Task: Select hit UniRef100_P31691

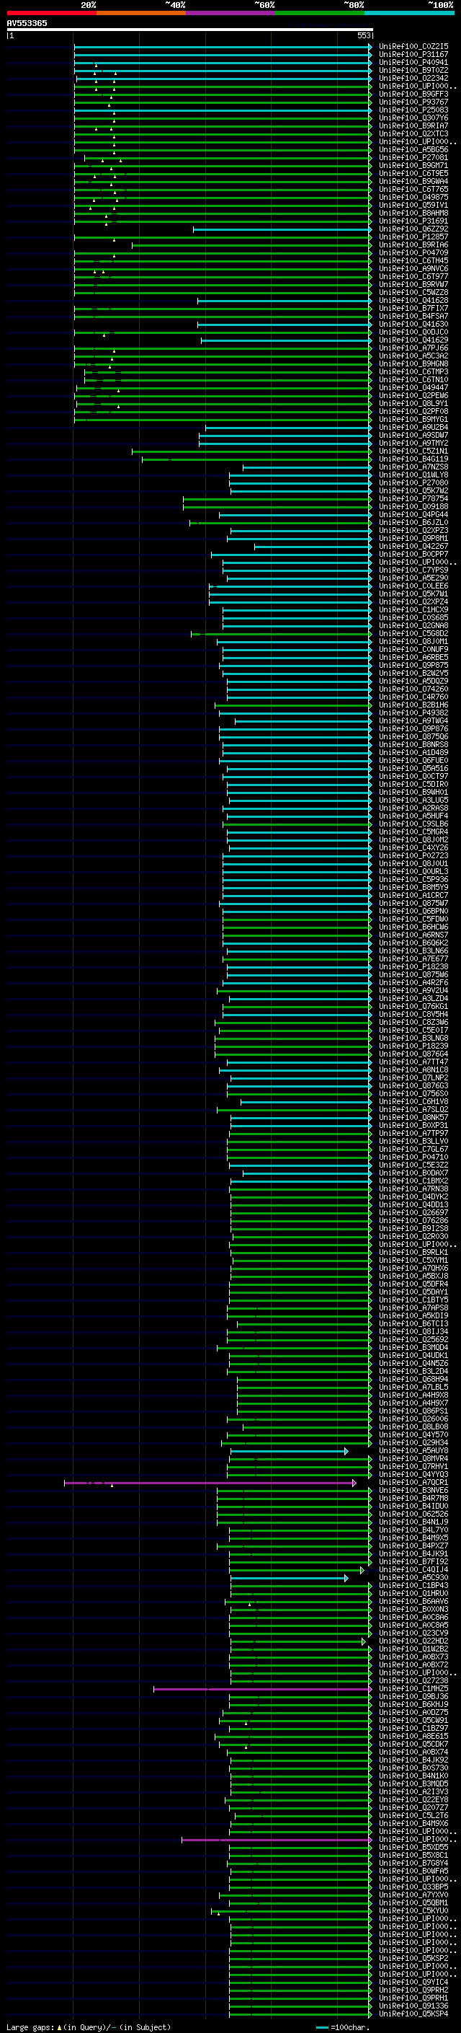Action: pos(413,221)
